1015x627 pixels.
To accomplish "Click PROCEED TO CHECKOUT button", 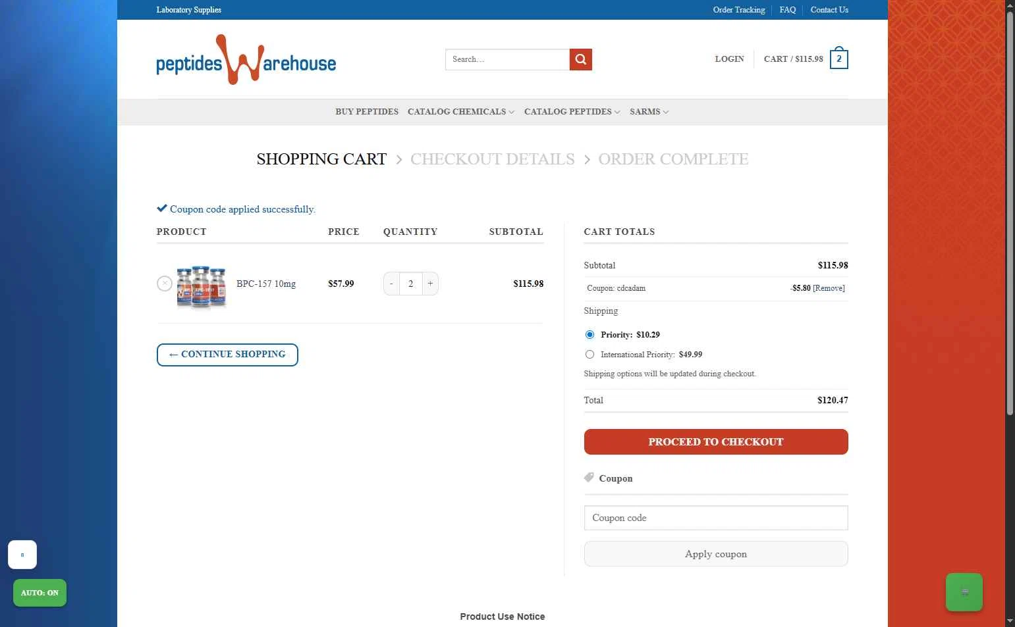I will tap(716, 442).
